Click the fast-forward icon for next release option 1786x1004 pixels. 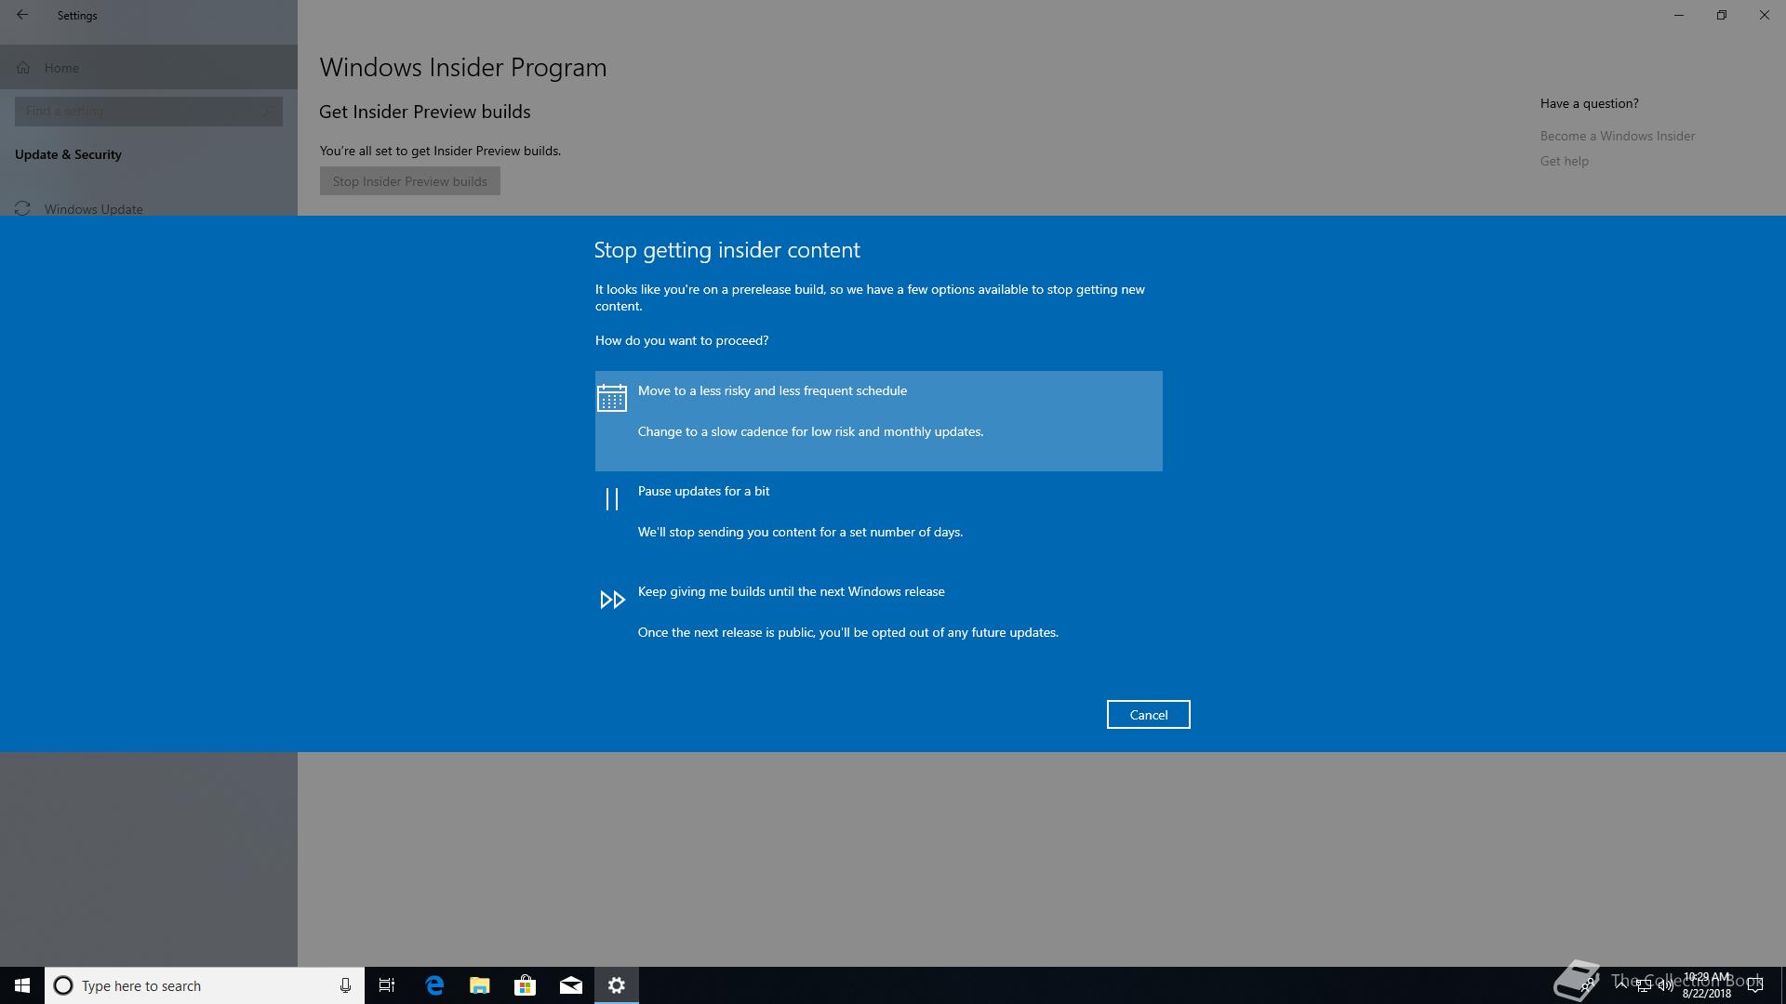(612, 600)
